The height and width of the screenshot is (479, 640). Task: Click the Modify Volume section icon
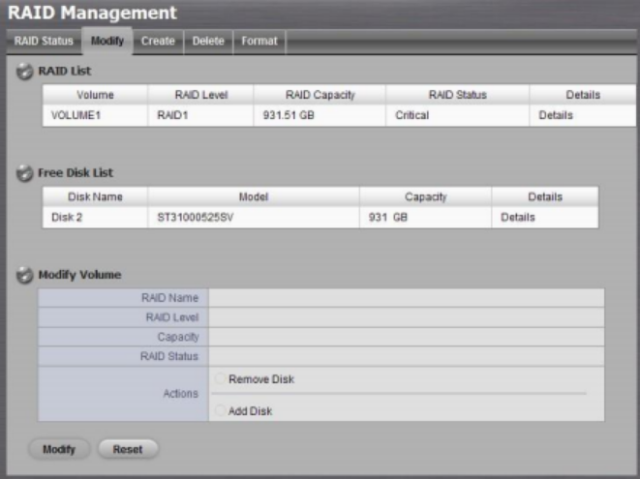coord(26,275)
